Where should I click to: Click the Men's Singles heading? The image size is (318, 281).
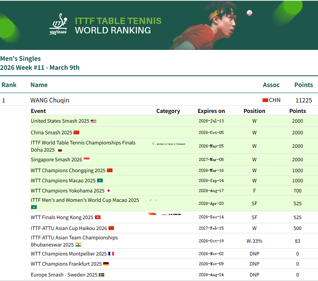click(x=20, y=59)
